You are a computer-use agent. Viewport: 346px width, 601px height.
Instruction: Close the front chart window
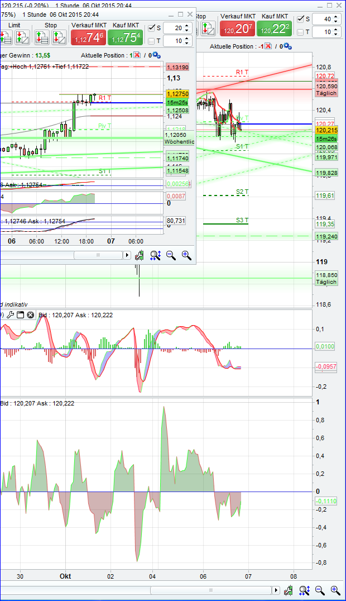click(190, 15)
